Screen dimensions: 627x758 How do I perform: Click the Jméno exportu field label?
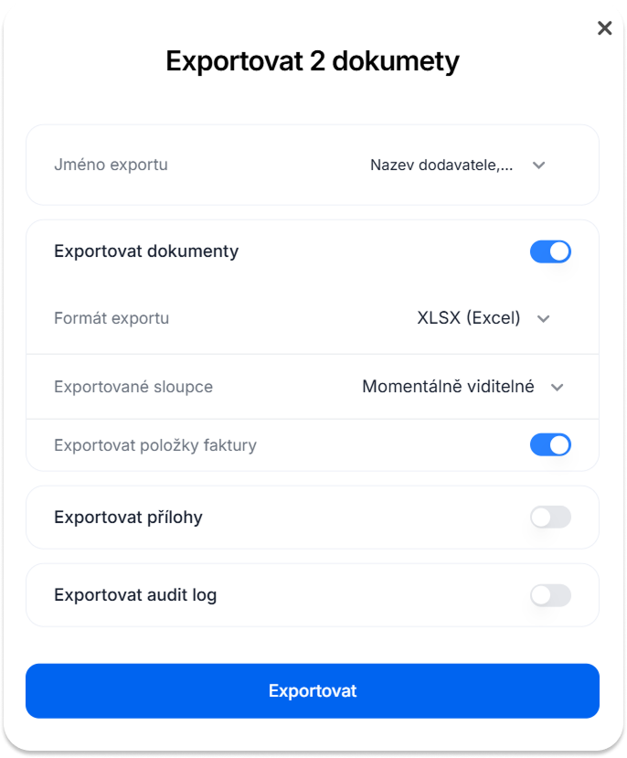click(112, 165)
